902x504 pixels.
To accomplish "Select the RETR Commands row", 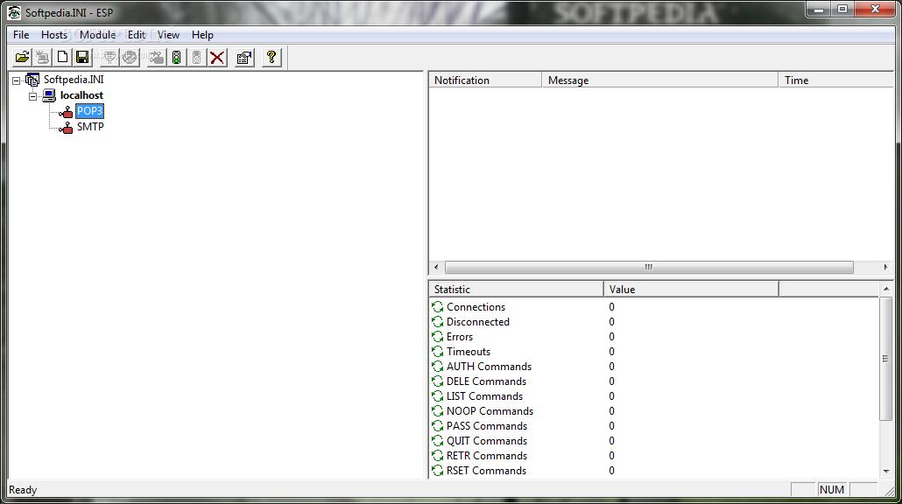I will (x=654, y=456).
